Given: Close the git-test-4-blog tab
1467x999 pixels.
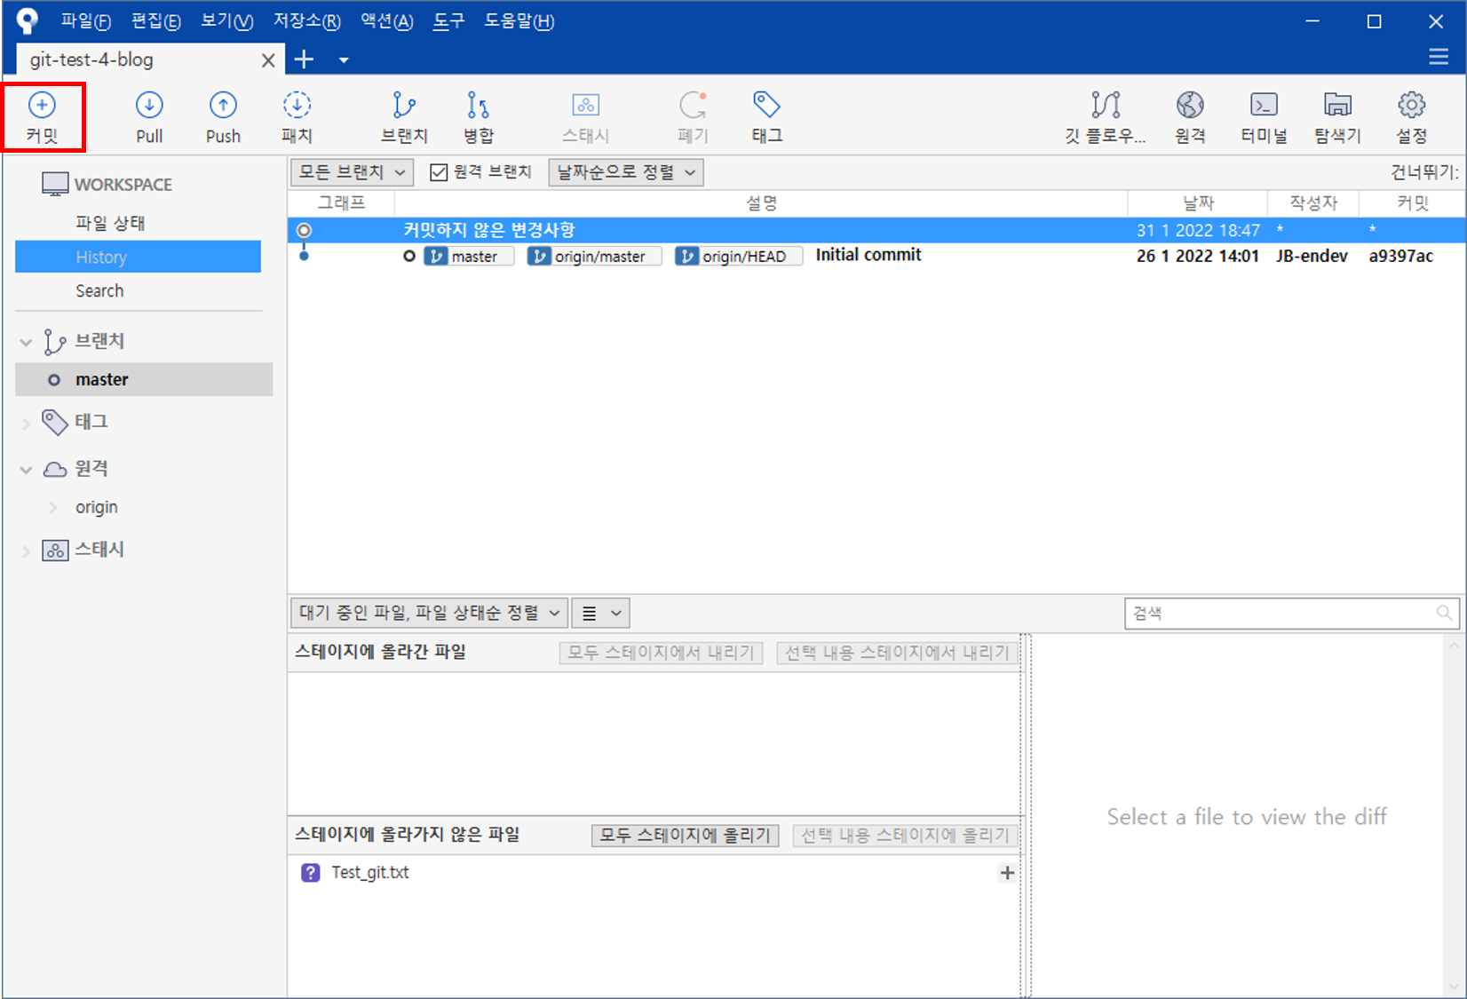Looking at the screenshot, I should pos(267,60).
